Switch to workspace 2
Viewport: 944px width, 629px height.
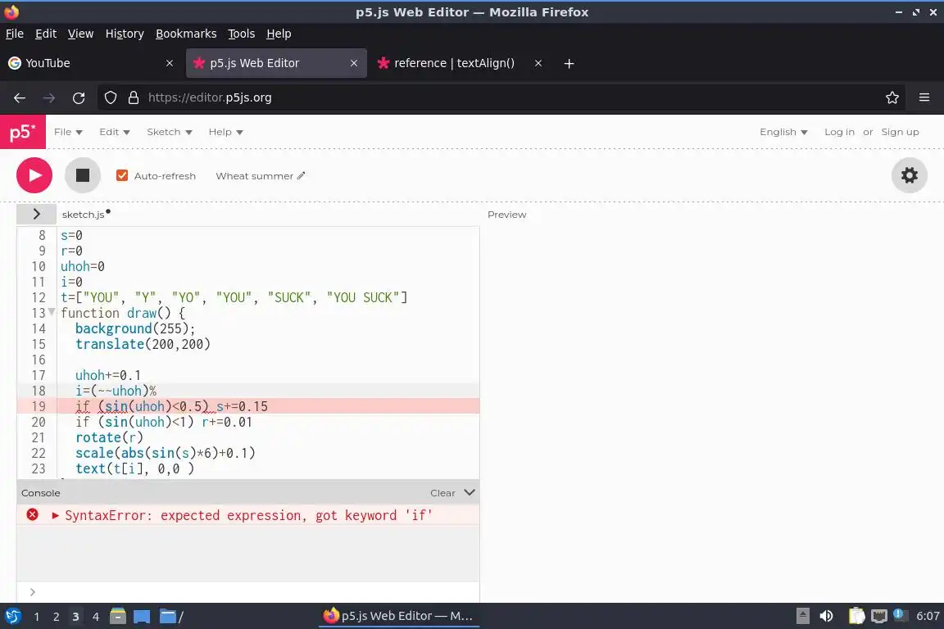click(56, 617)
